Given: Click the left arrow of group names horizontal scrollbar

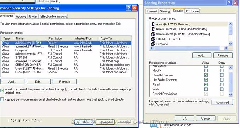Looking at the screenshot, I should pyautogui.click(x=152, y=48).
